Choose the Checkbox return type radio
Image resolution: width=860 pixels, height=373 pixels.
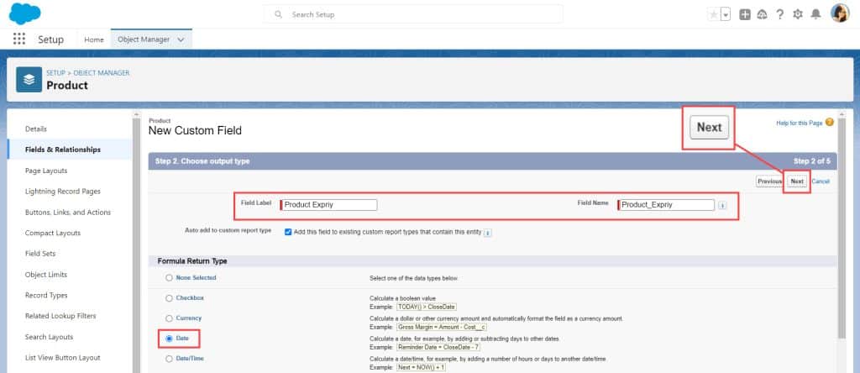169,298
